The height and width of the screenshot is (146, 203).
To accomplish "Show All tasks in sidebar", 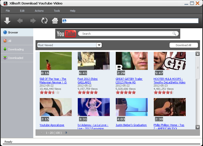I will point(17,41).
